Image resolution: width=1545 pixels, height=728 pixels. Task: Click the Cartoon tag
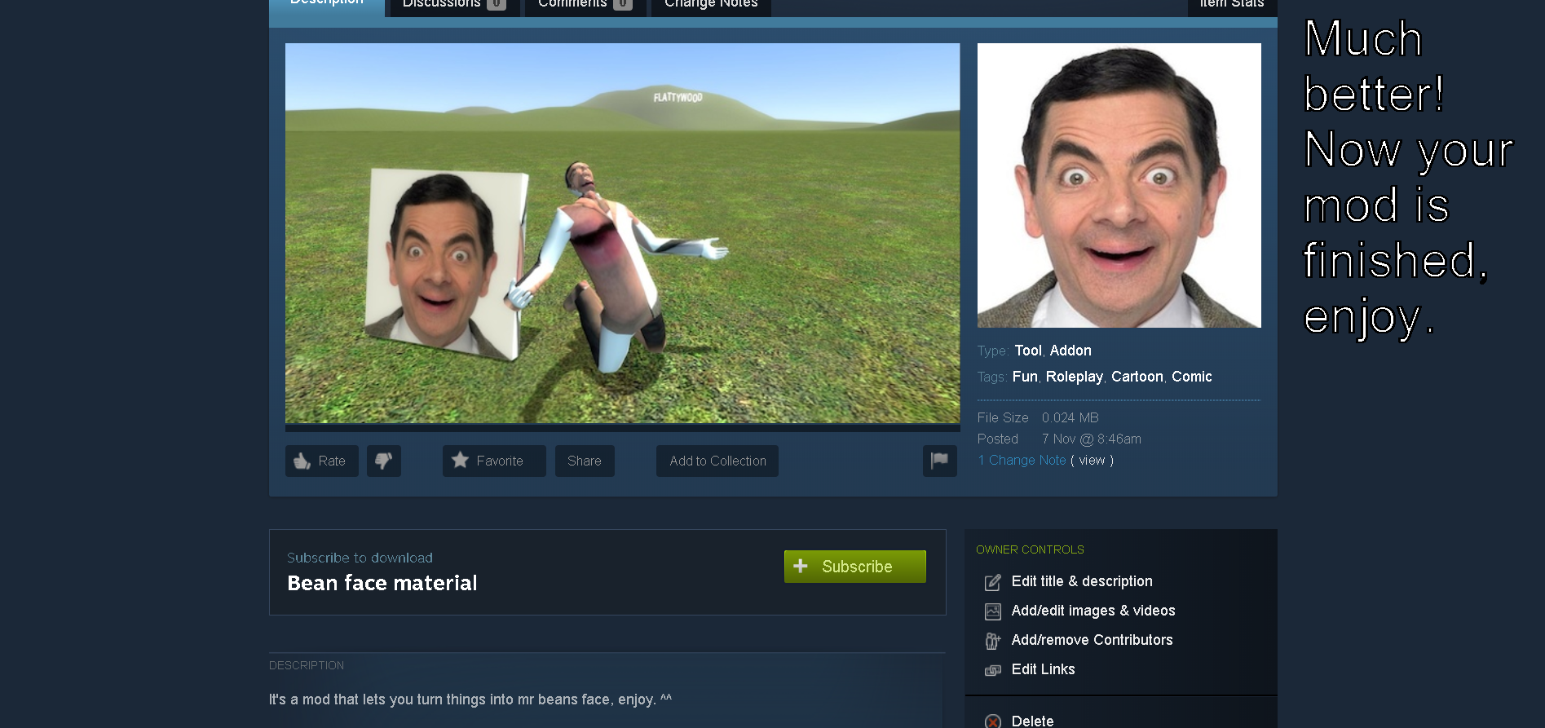tap(1137, 377)
